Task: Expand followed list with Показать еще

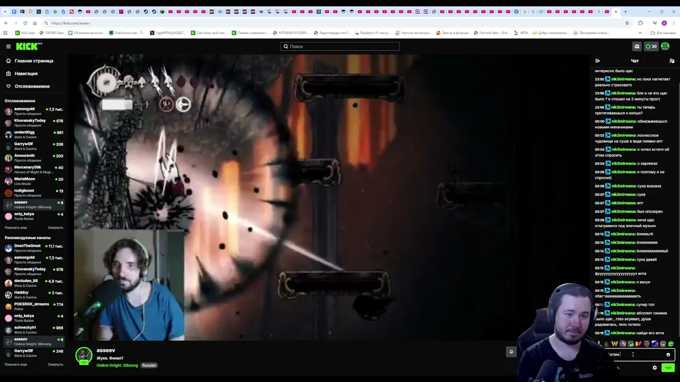Action: point(16,228)
